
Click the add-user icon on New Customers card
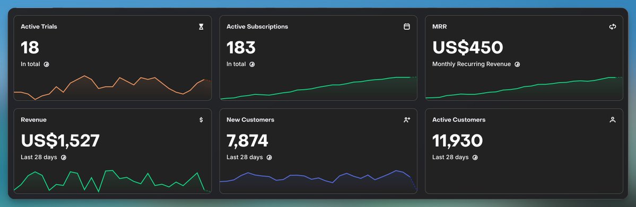407,120
